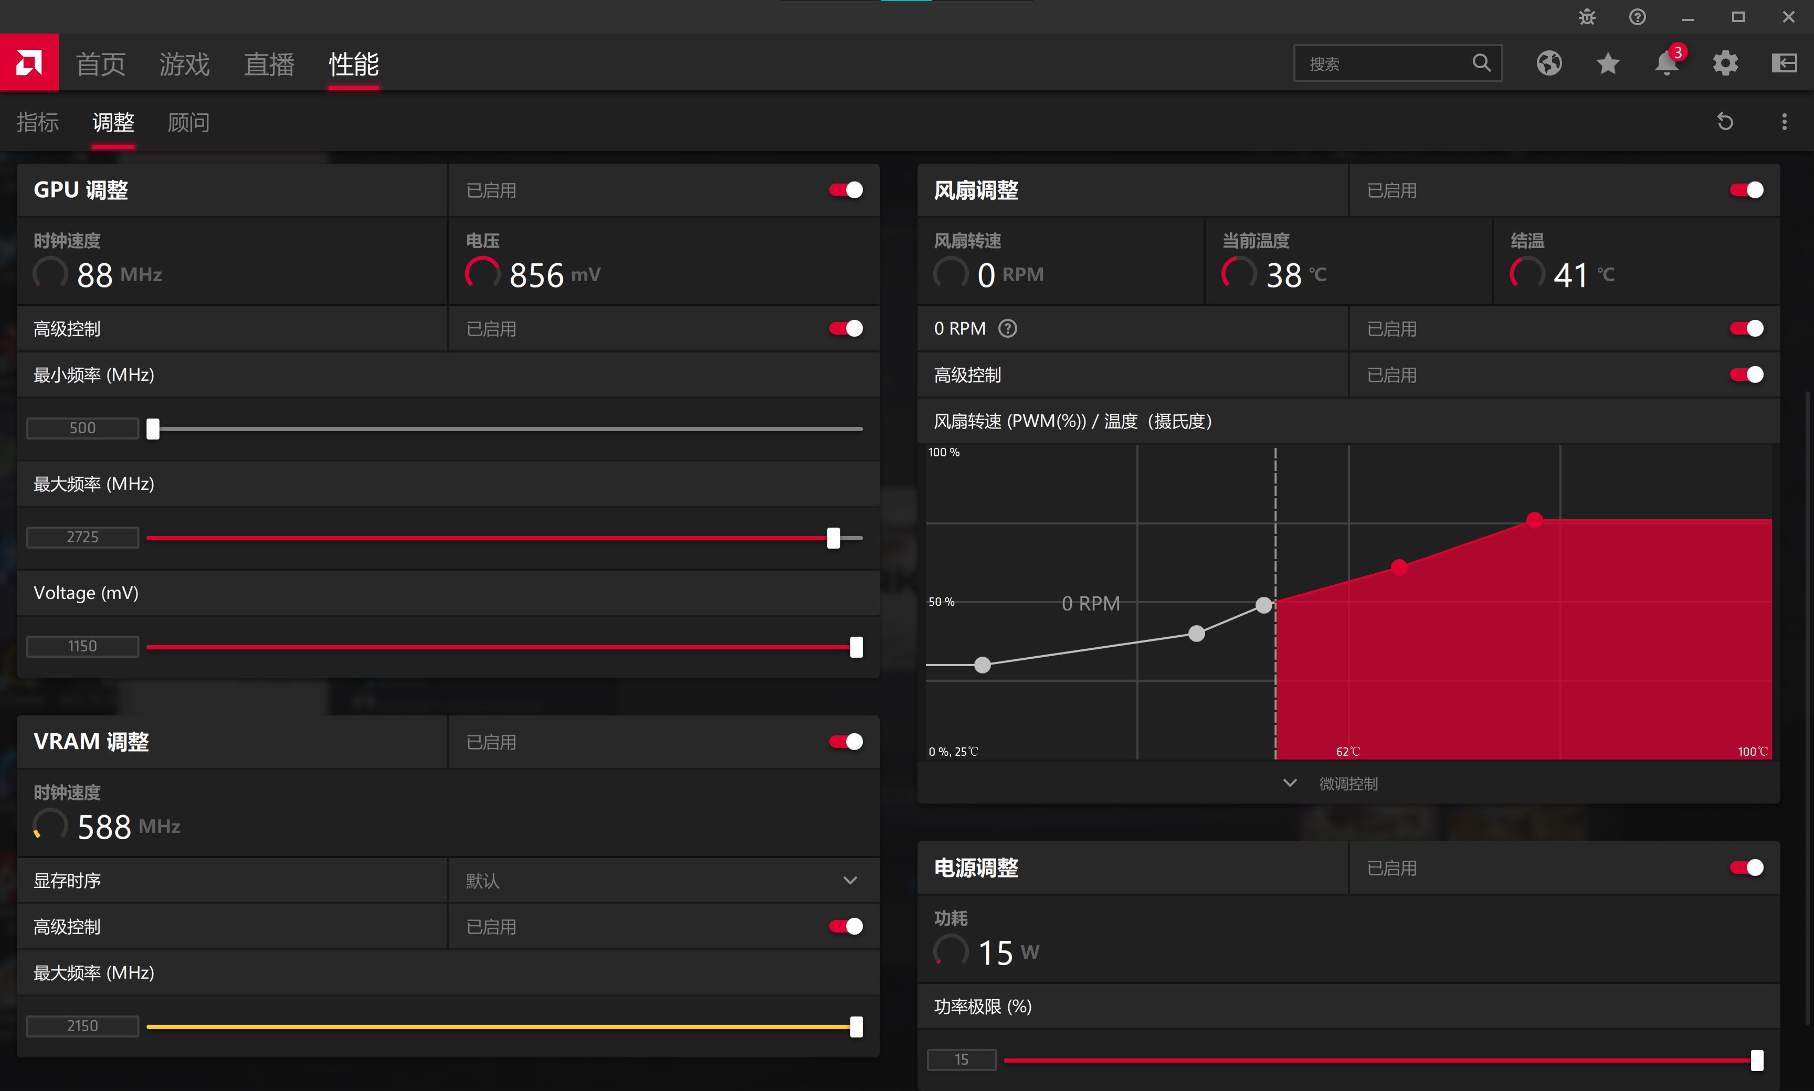Click the reset undo arrow icon
This screenshot has width=1814, height=1091.
pos(1726,121)
